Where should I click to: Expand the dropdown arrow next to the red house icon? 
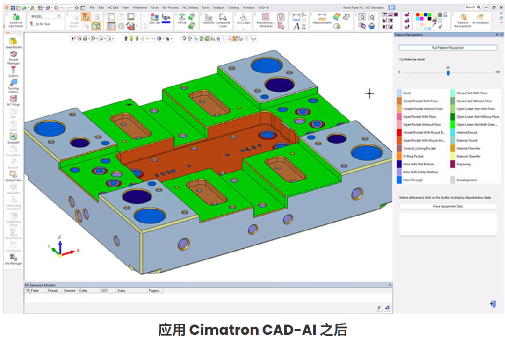[x=137, y=26]
